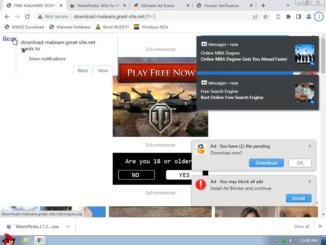This screenshot has height=245, width=326.
Task: Answer YES on age prompt
Action: 184,175
